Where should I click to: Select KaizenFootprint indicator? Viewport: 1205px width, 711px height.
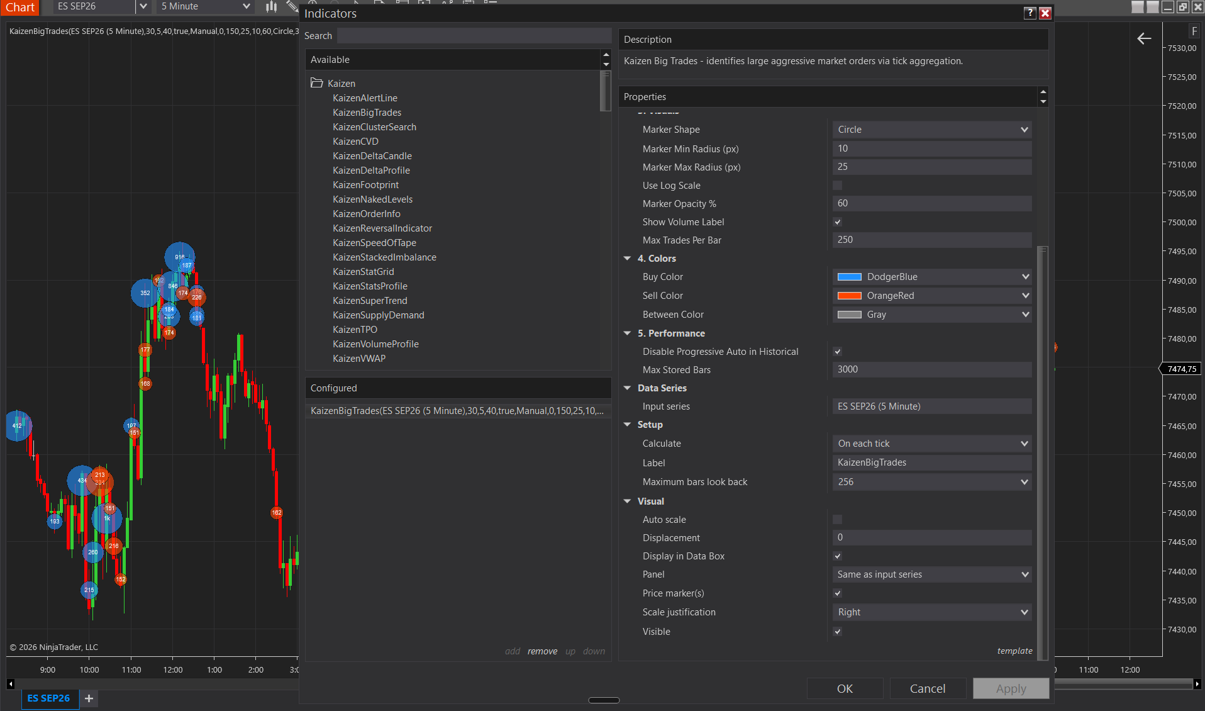[365, 185]
